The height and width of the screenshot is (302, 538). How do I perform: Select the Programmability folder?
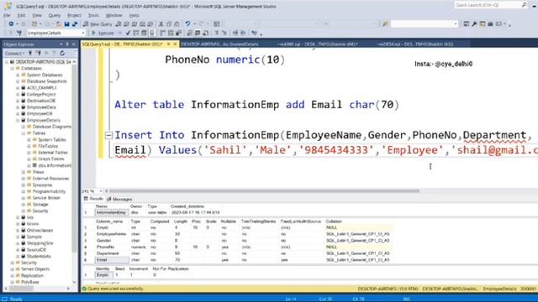pos(49,192)
